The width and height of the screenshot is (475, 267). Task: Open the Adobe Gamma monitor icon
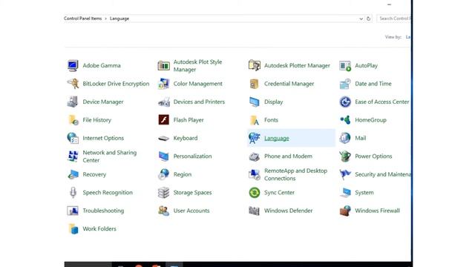tap(73, 65)
